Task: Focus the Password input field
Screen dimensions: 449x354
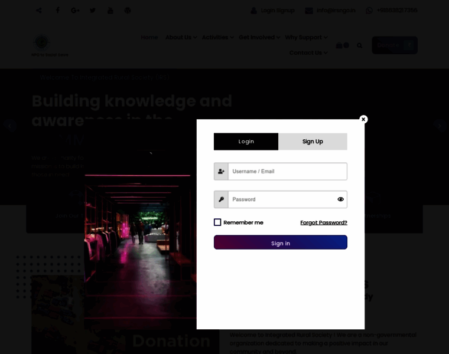Action: [281, 199]
